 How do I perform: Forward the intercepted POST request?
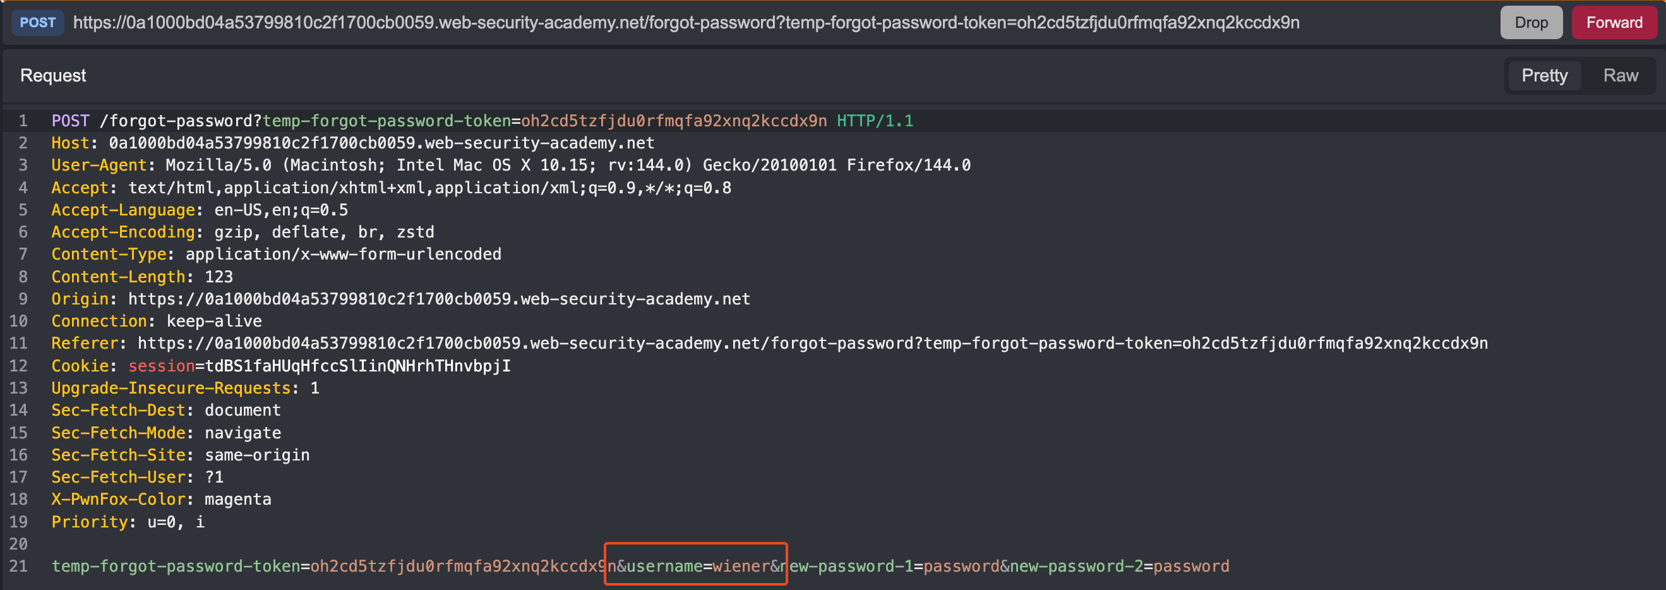1614,23
